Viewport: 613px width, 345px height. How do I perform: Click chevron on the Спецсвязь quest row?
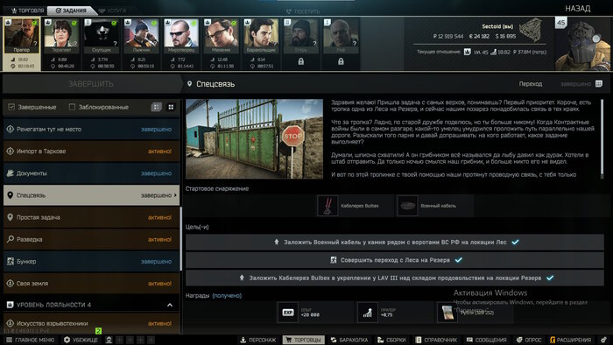click(175, 195)
